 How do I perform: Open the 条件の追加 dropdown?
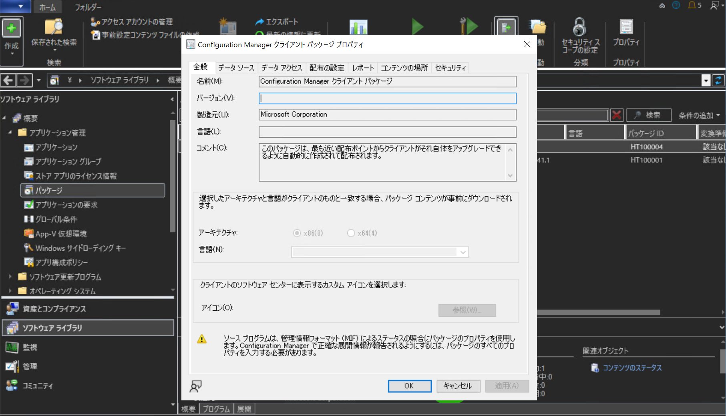point(699,115)
